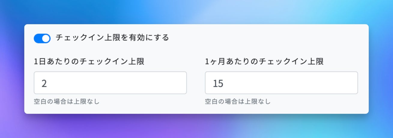Click the 1ヶ月あたりのチェックイン上限 label

[264, 62]
